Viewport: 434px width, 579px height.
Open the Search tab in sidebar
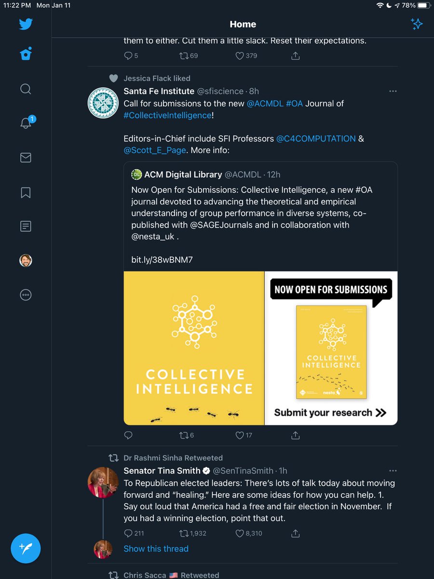click(x=26, y=89)
